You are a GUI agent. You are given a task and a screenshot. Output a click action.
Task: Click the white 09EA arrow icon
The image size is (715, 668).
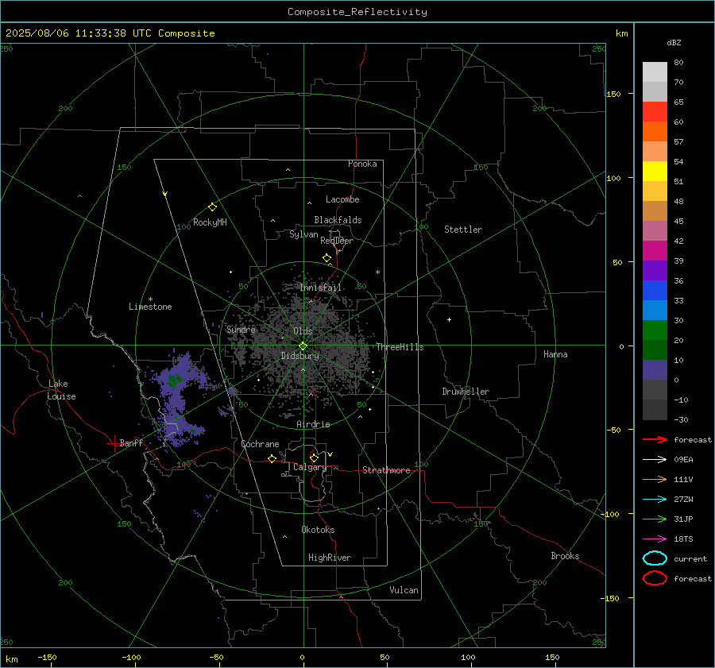pos(655,460)
